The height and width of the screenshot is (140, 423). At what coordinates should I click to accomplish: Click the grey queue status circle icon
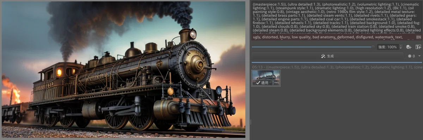pyautogui.click(x=410, y=56)
